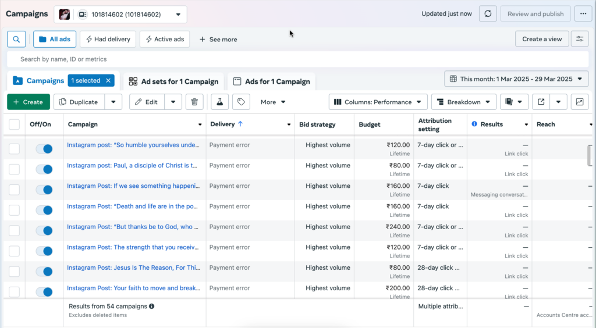Open the Results column dropdown arrow
The width and height of the screenshot is (596, 328).
(x=526, y=124)
